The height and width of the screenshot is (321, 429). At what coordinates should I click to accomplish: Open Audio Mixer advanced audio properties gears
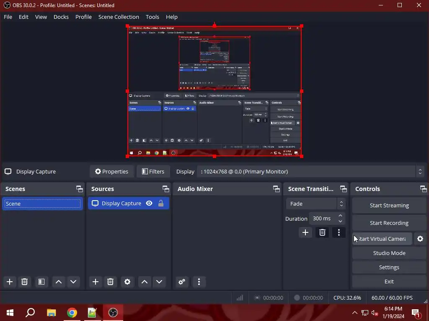tap(182, 282)
